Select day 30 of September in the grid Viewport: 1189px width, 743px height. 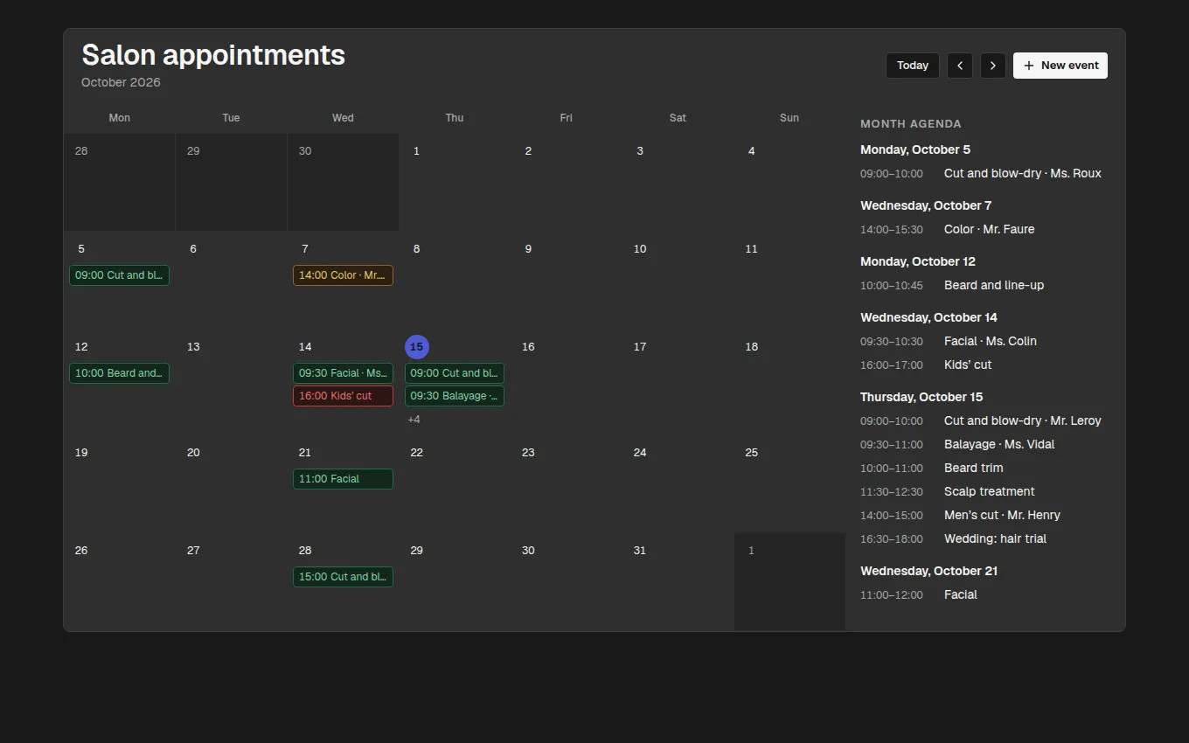click(x=305, y=151)
